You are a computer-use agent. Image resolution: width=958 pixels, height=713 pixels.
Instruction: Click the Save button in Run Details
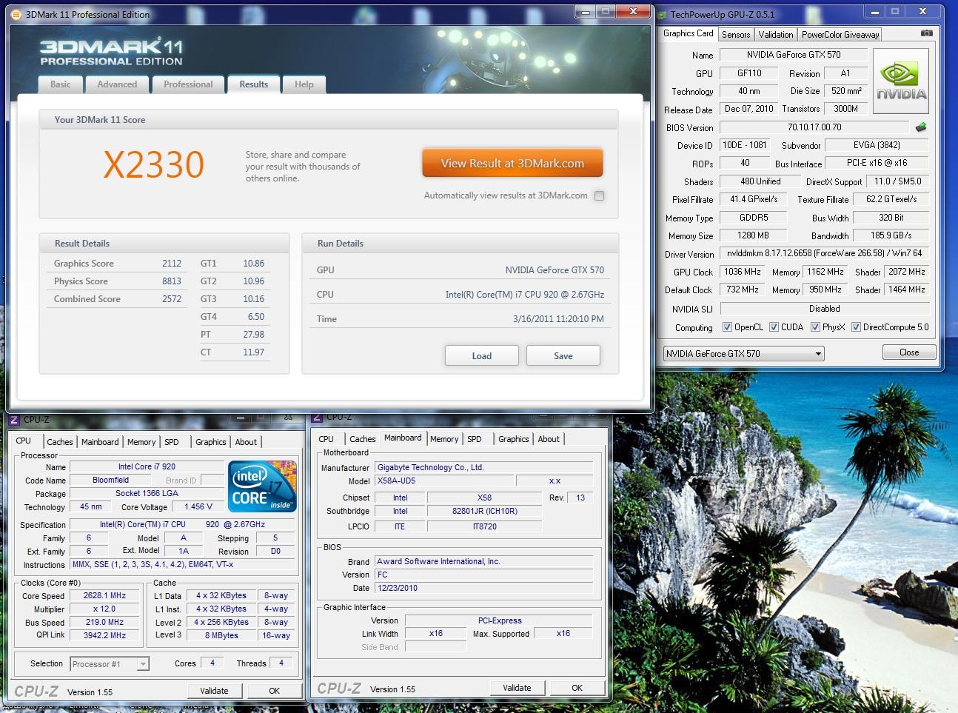(x=563, y=355)
